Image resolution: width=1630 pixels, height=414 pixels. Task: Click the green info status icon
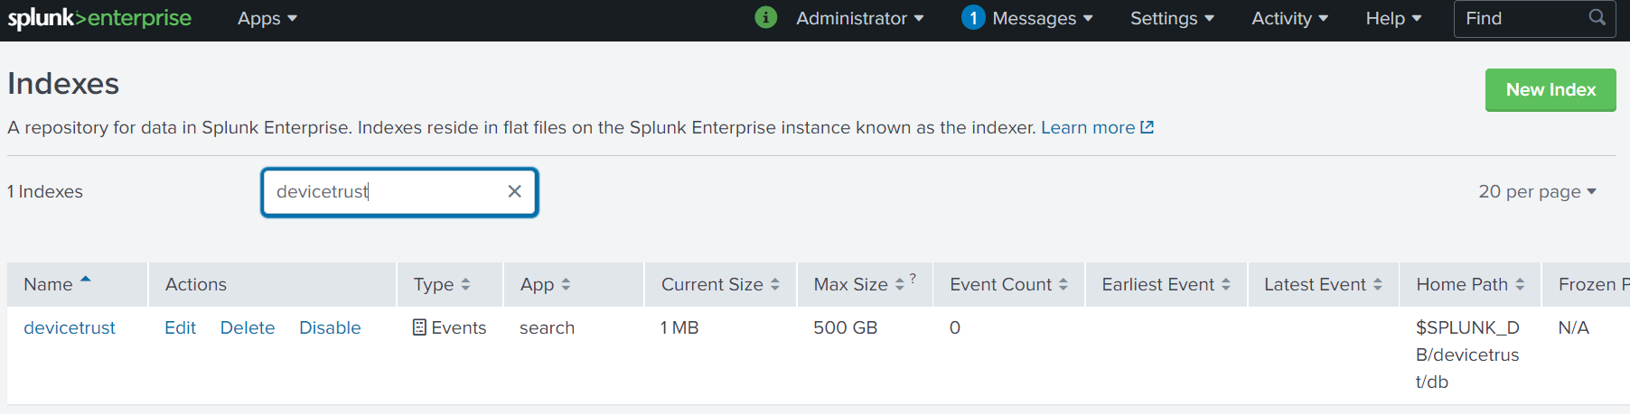tap(765, 18)
